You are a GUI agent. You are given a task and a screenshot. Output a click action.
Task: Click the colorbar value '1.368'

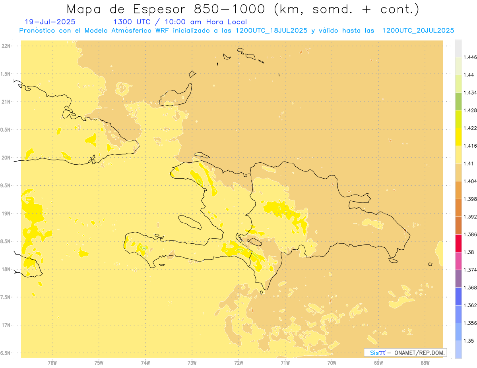tap(471, 287)
